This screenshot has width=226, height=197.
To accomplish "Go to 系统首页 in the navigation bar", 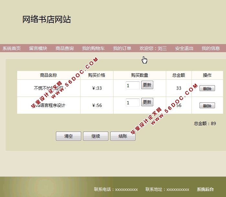I will coord(12,48).
